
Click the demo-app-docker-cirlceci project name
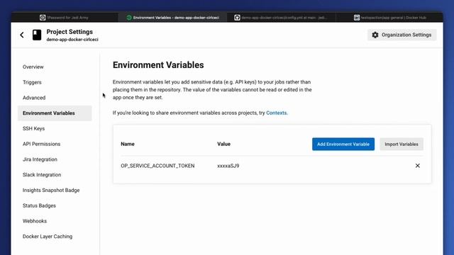pos(72,40)
